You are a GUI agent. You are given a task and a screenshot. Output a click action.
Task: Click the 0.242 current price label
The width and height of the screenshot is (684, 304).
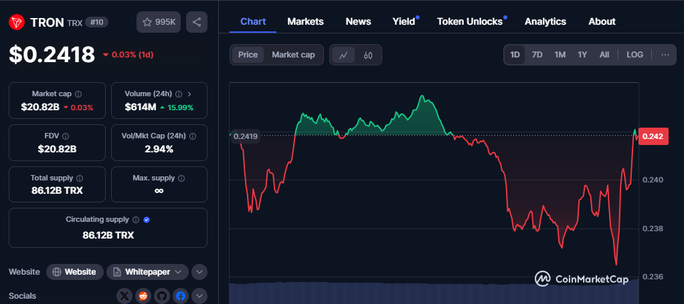[653, 136]
